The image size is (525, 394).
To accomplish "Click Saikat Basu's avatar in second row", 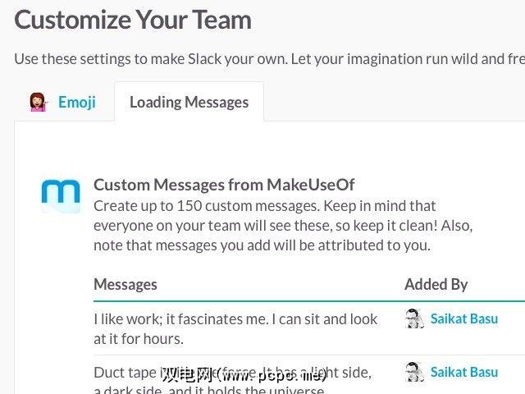I will pyautogui.click(x=414, y=372).
